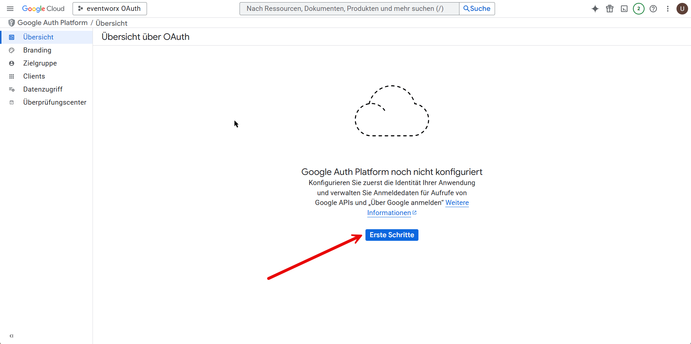Screen dimensions: 691x344
Task: Open the Gemini sparkle assistant icon
Action: coord(595,9)
